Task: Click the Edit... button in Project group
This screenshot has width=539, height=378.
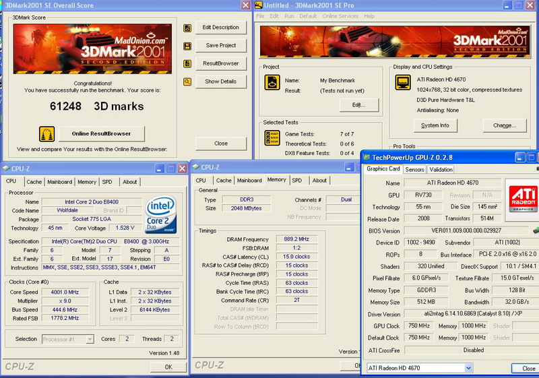Action: (x=359, y=105)
